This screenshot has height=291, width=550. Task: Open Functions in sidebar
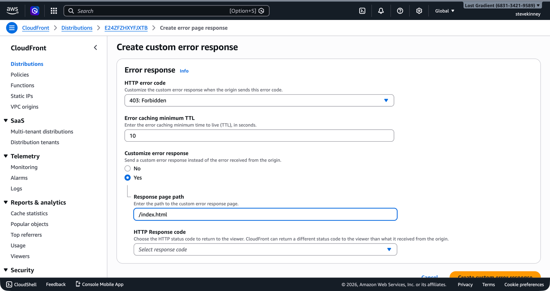pyautogui.click(x=22, y=85)
